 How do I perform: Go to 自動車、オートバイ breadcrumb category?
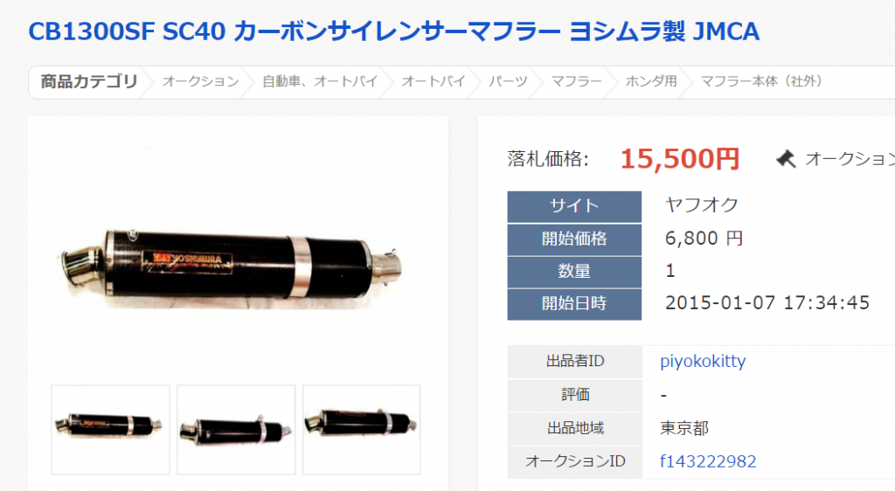(x=320, y=81)
